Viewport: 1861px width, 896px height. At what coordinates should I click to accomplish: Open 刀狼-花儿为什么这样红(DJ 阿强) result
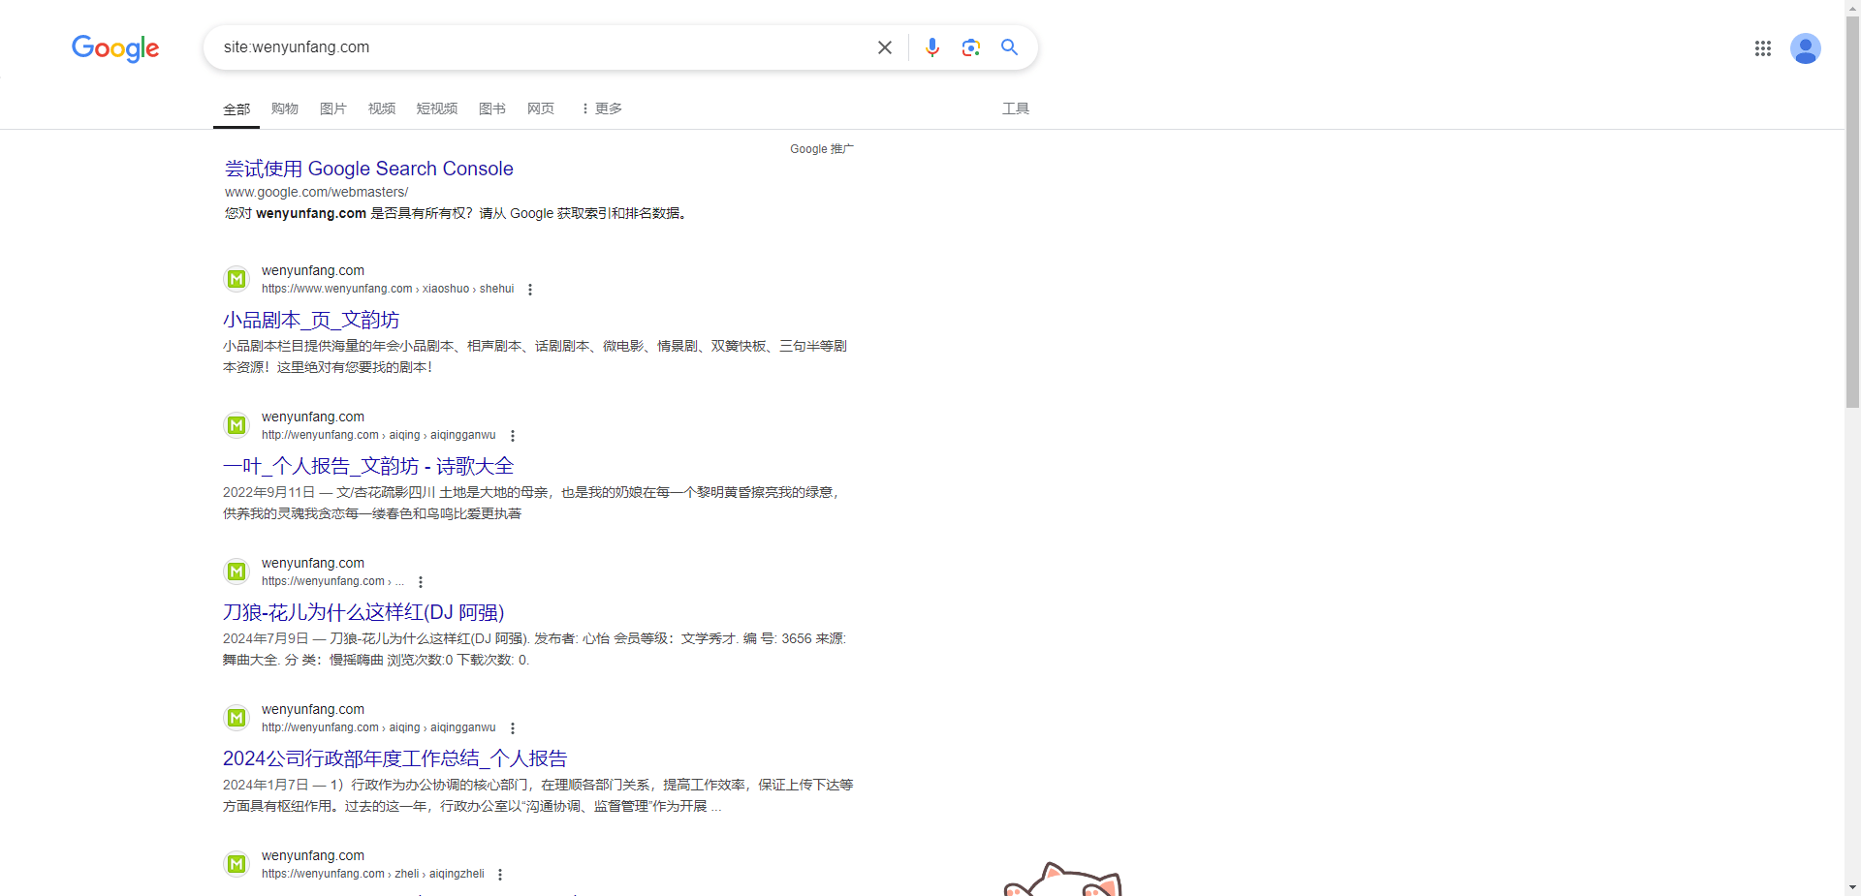pyautogui.click(x=363, y=612)
